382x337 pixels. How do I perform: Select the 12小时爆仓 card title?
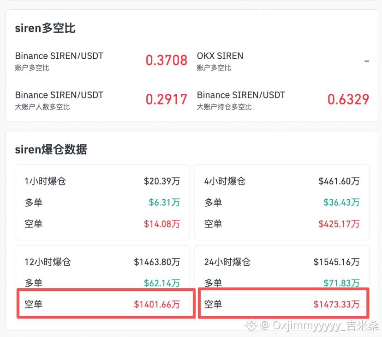[48, 262]
